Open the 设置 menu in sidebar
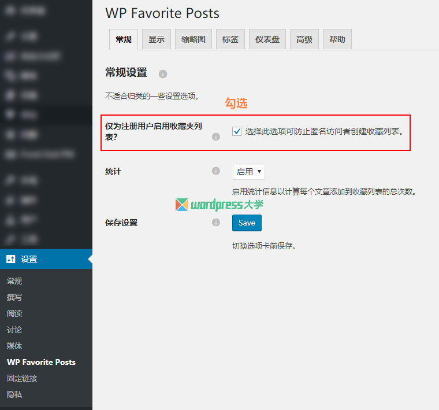The width and height of the screenshot is (439, 410). coord(46,259)
